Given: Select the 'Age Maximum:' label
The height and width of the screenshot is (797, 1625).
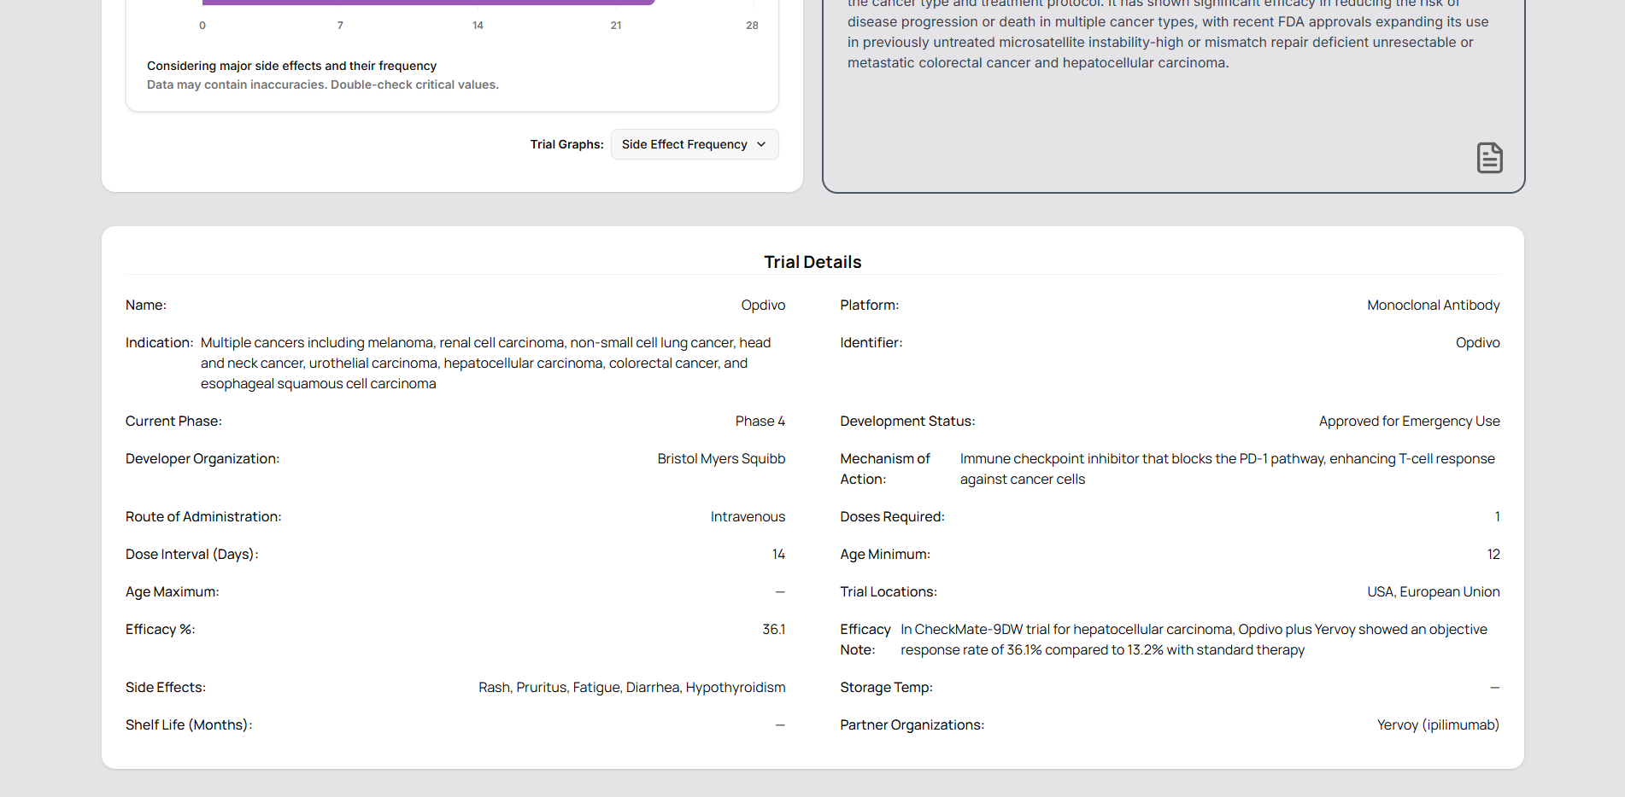Looking at the screenshot, I should pos(172,592).
